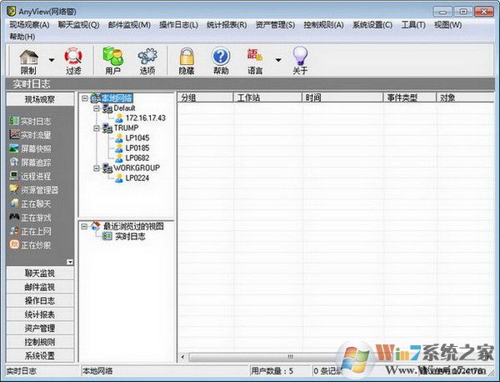Collapse the WORKGROUP group node

pos(97,168)
